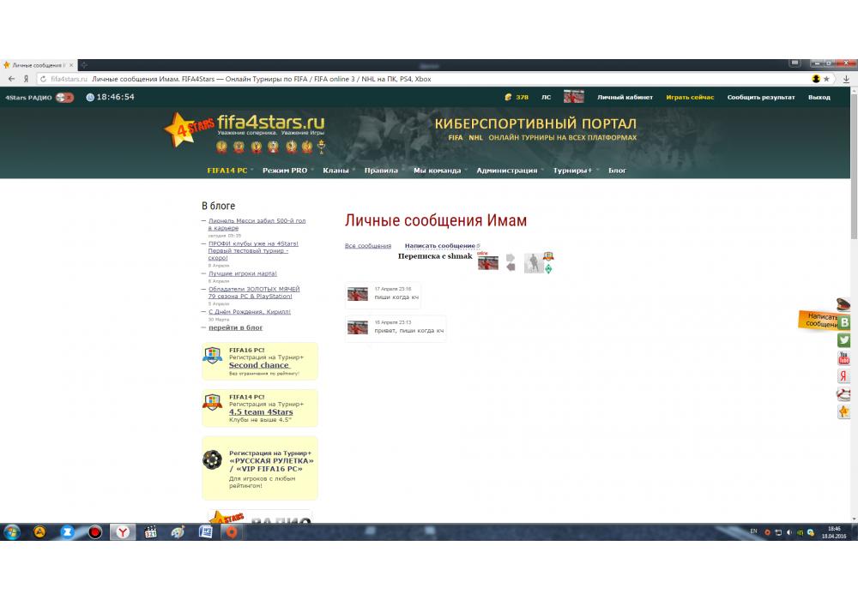Click Написать сообщение above the conversation
This screenshot has width=858, height=600.
(440, 246)
